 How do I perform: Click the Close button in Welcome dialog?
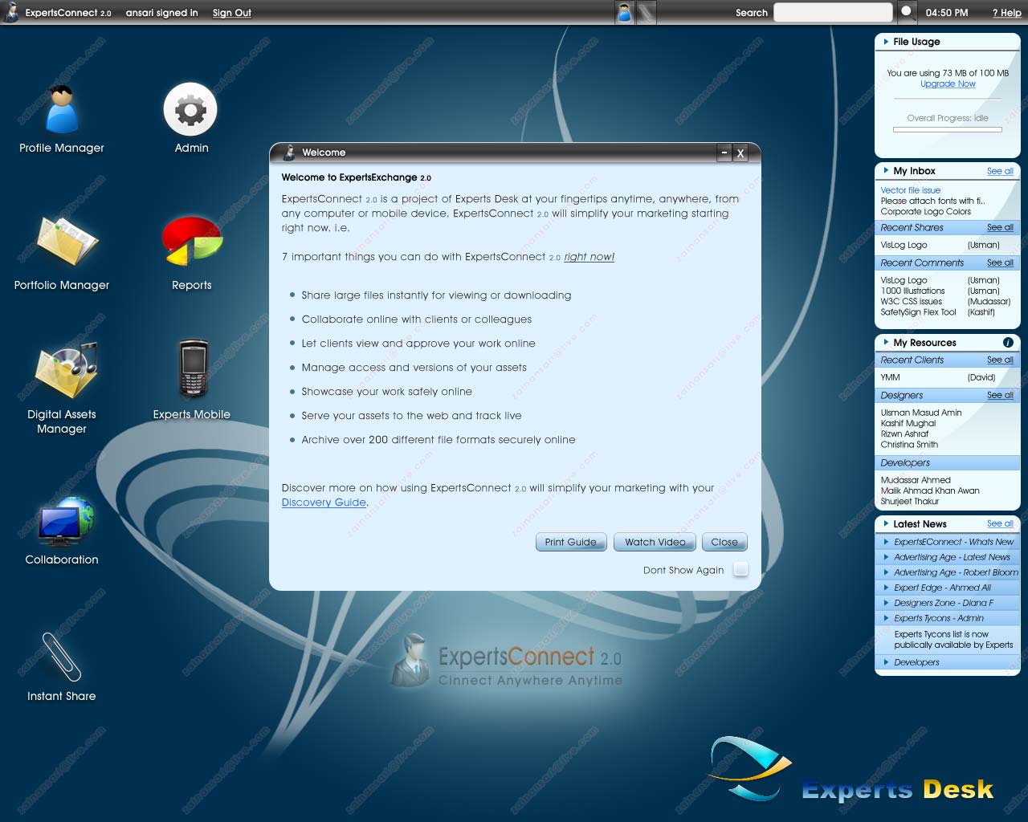724,542
